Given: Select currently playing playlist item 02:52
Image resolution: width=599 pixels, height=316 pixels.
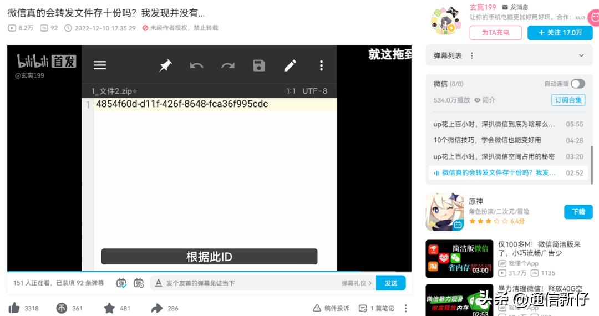Looking at the screenshot, I should (x=508, y=172).
